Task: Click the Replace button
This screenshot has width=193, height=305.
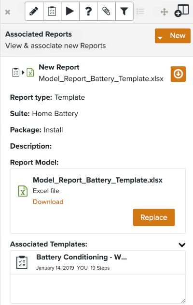Action: [154, 217]
